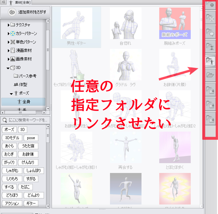Click the spiral icon on 追加素材をさがす button
The width and height of the screenshot is (218, 214).
click(x=12, y=12)
